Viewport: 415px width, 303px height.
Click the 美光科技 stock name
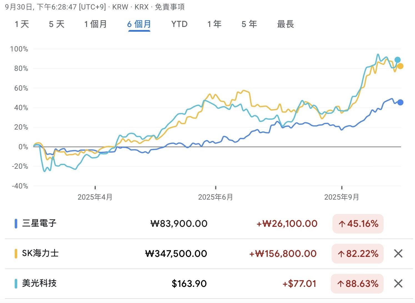click(x=39, y=284)
